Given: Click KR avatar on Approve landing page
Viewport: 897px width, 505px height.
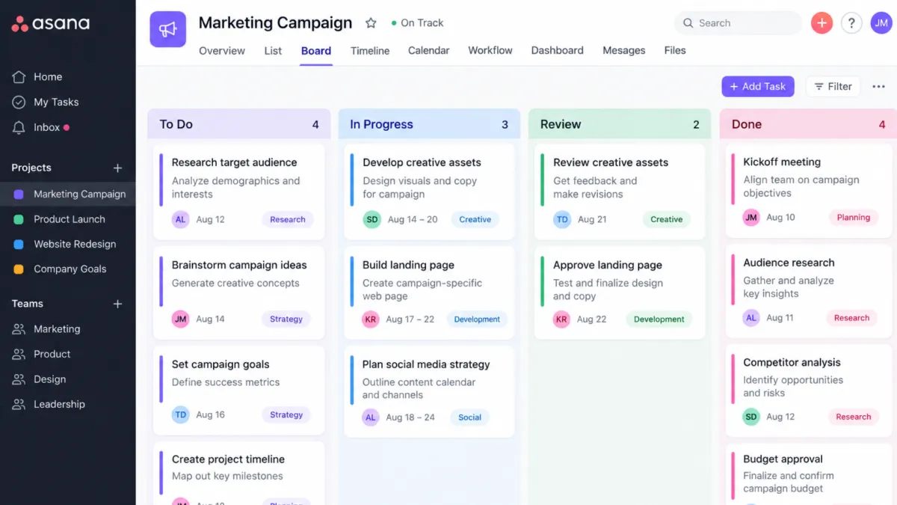Looking at the screenshot, I should pyautogui.click(x=561, y=319).
